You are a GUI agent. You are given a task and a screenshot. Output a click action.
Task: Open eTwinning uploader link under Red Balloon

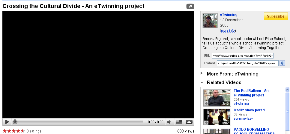pos(241,104)
